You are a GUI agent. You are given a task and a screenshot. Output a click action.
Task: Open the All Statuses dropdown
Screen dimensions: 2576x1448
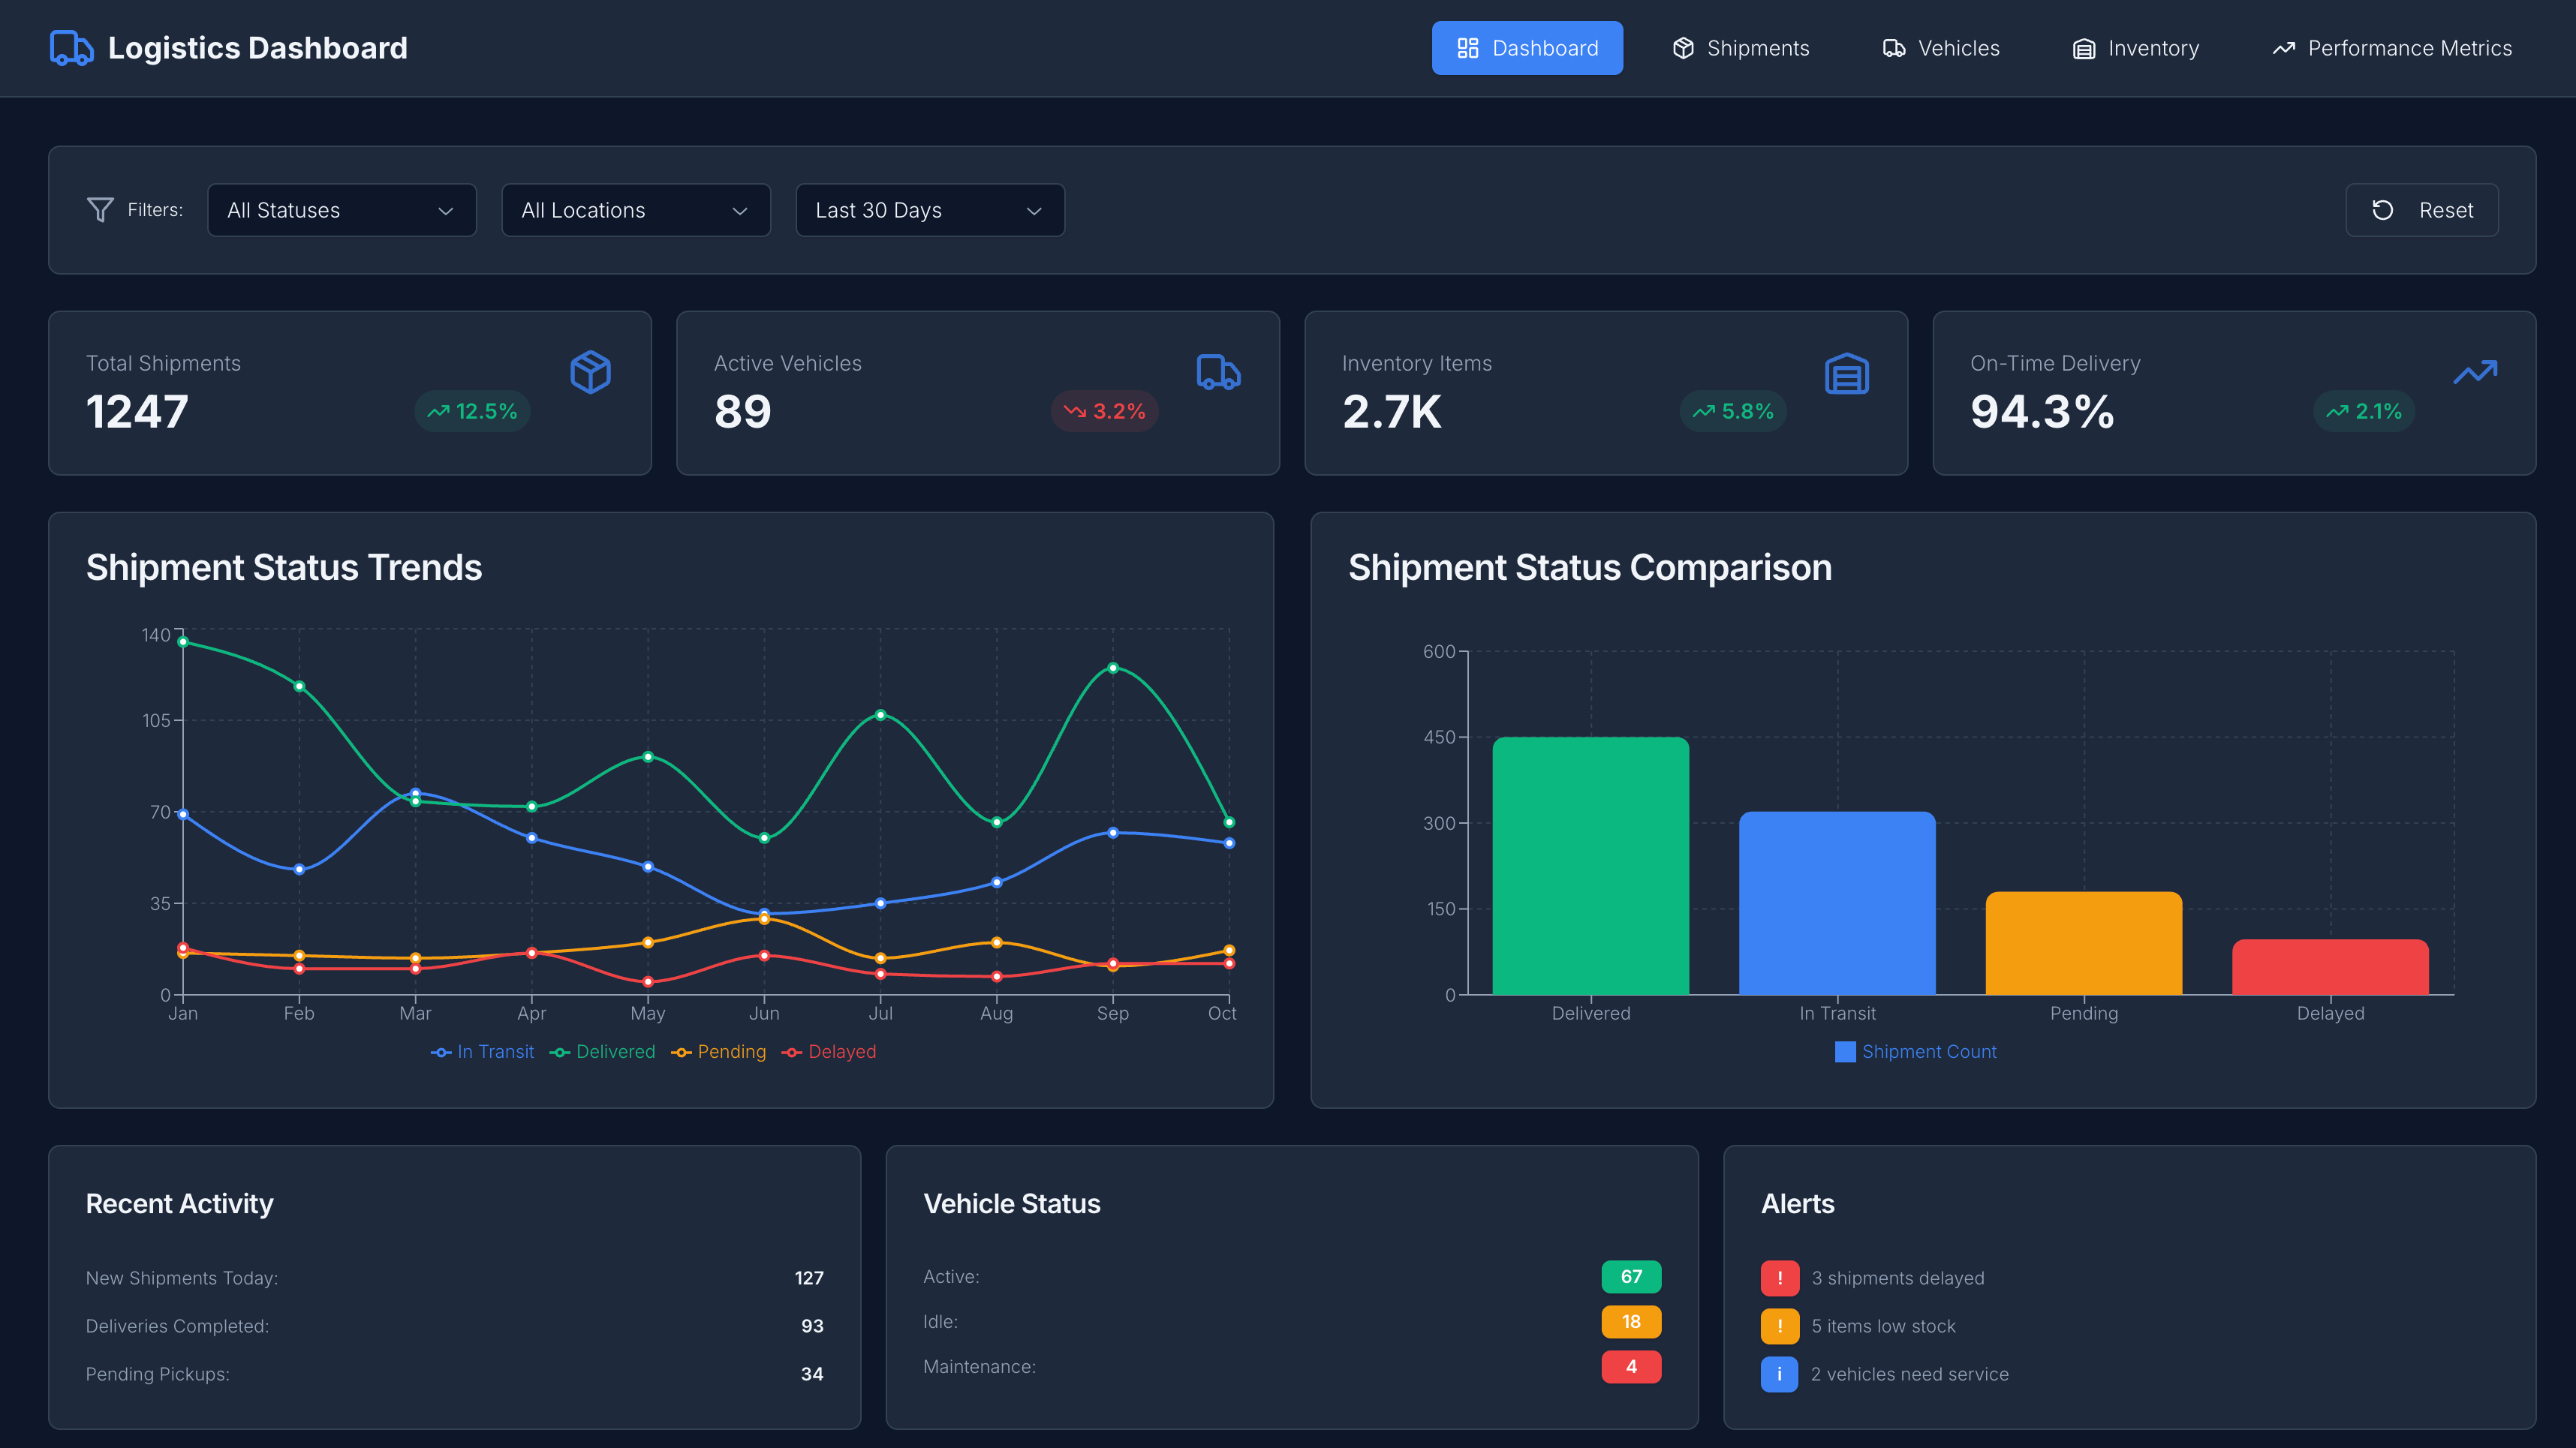341,210
